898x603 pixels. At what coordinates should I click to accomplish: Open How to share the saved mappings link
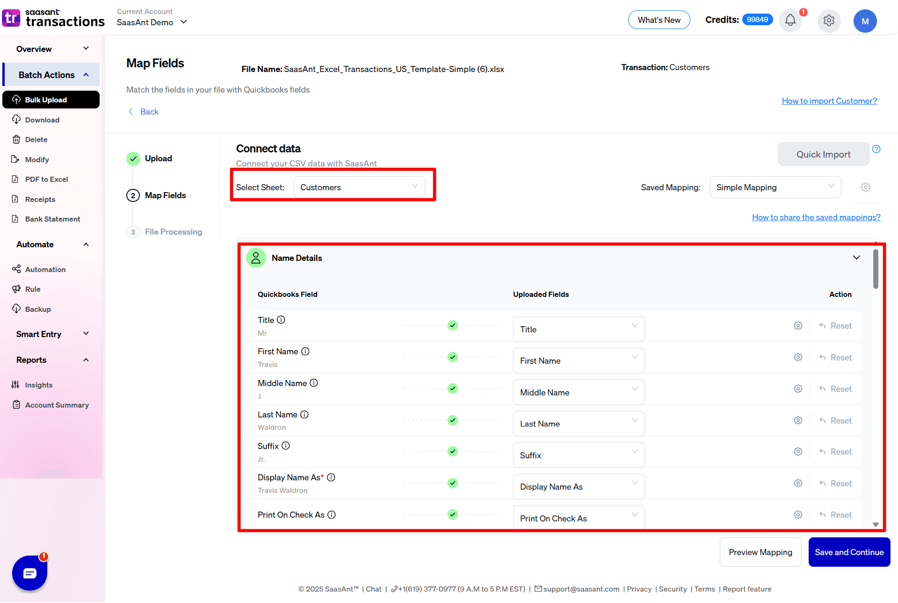[816, 217]
